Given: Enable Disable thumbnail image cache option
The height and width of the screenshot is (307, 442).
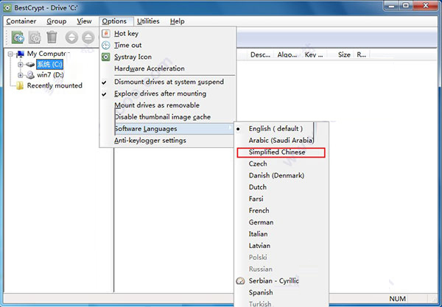Looking at the screenshot, I should pos(168,117).
